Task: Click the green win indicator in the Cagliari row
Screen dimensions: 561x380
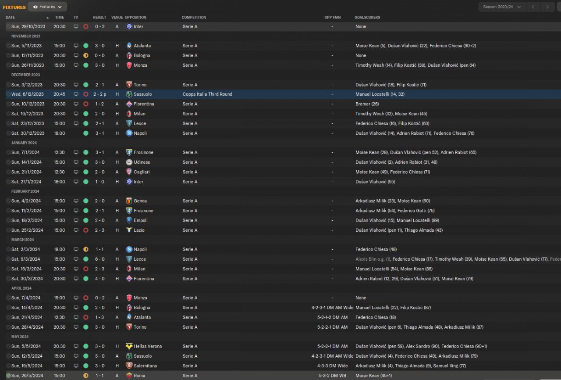Action: pyautogui.click(x=85, y=172)
